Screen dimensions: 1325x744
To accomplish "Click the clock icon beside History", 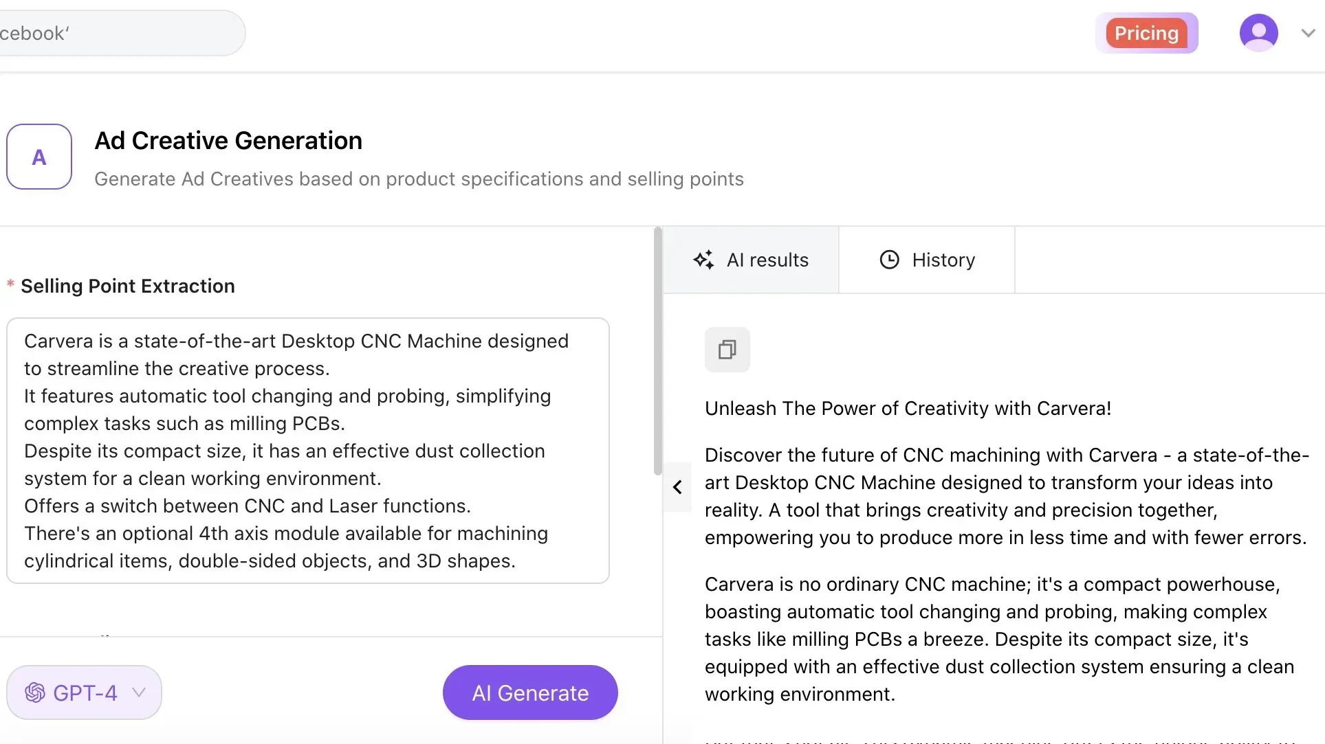I will point(890,260).
